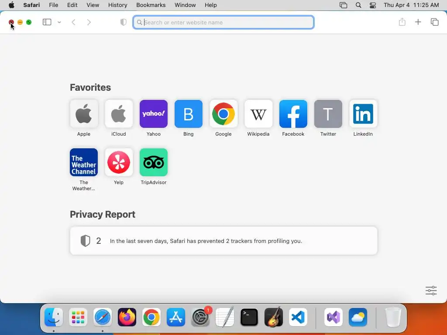Open Launchpad from the Dock
Screen dimensions: 447x335
pyautogui.click(x=78, y=317)
